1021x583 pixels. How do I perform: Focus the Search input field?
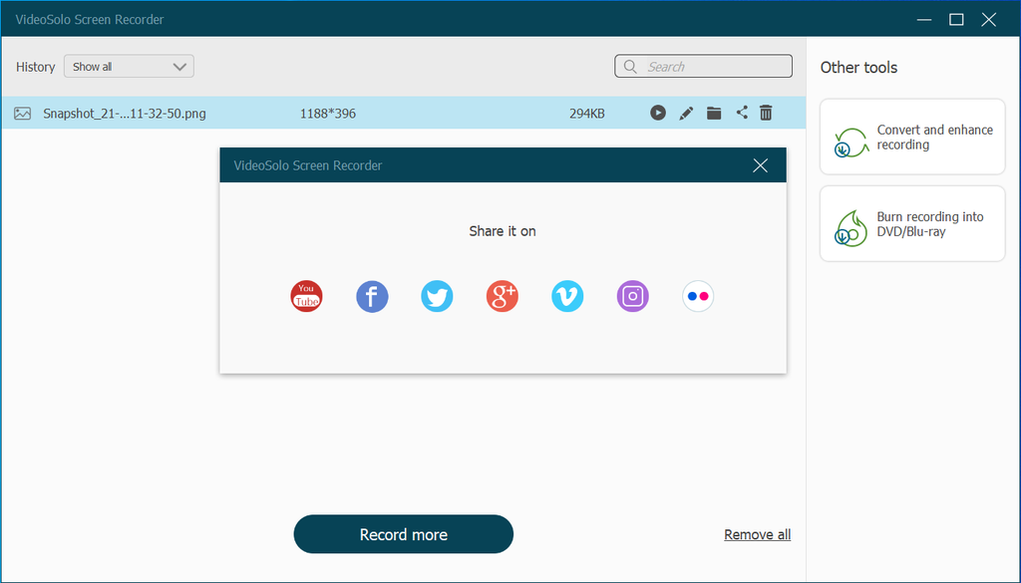click(703, 67)
